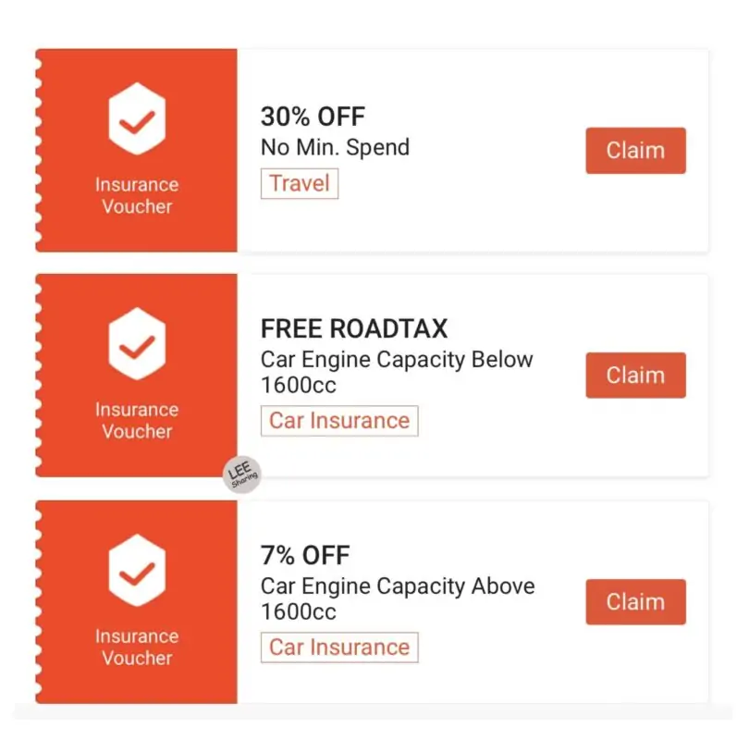Open the FREE ROADTAX voucher title
The width and height of the screenshot is (737, 740).
[x=354, y=328]
